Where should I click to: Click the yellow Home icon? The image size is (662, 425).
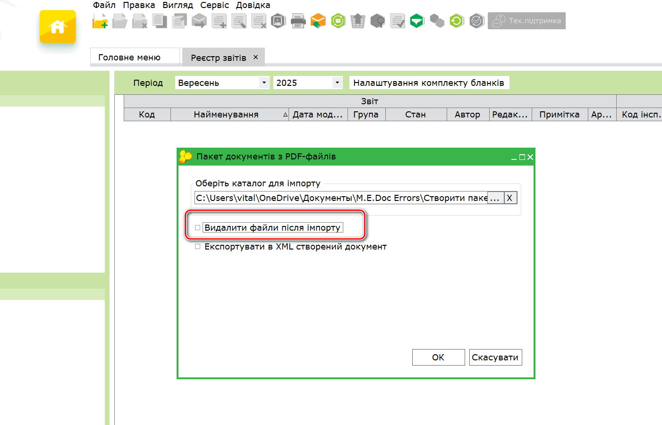click(x=58, y=27)
